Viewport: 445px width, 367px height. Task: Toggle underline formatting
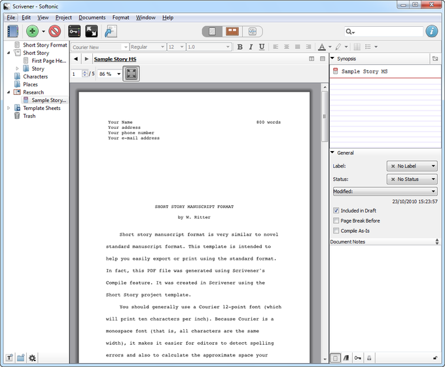click(262, 47)
